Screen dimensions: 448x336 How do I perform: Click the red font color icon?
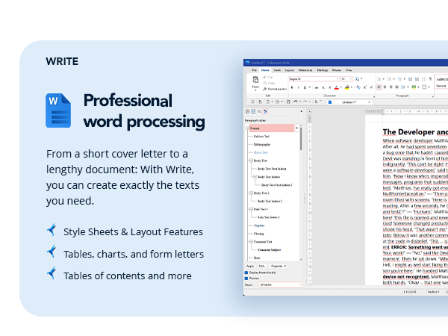pos(337,87)
